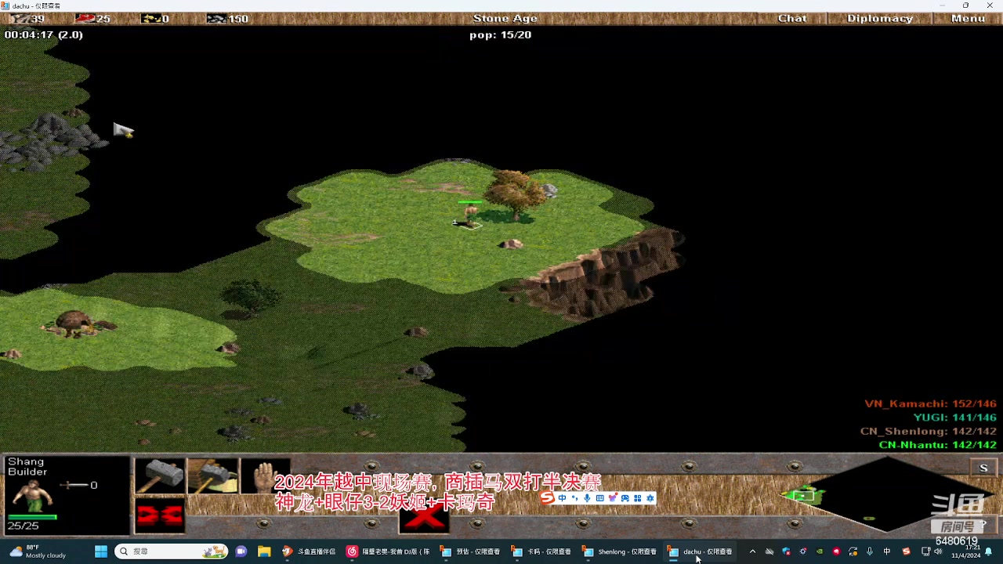Select the Repair hammer command icon
Image resolution: width=1003 pixels, height=564 pixels.
pyautogui.click(x=212, y=476)
